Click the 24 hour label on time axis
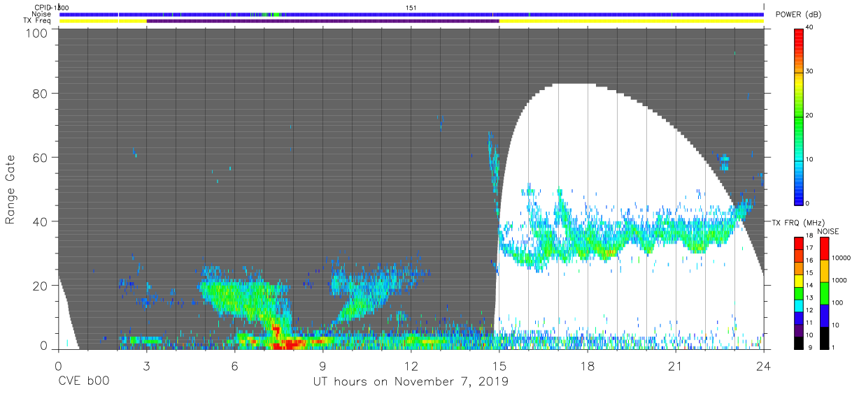Viewport: 859px width, 396px height. (x=763, y=365)
